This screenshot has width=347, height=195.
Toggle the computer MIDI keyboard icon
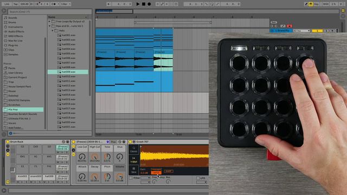point(311,4)
